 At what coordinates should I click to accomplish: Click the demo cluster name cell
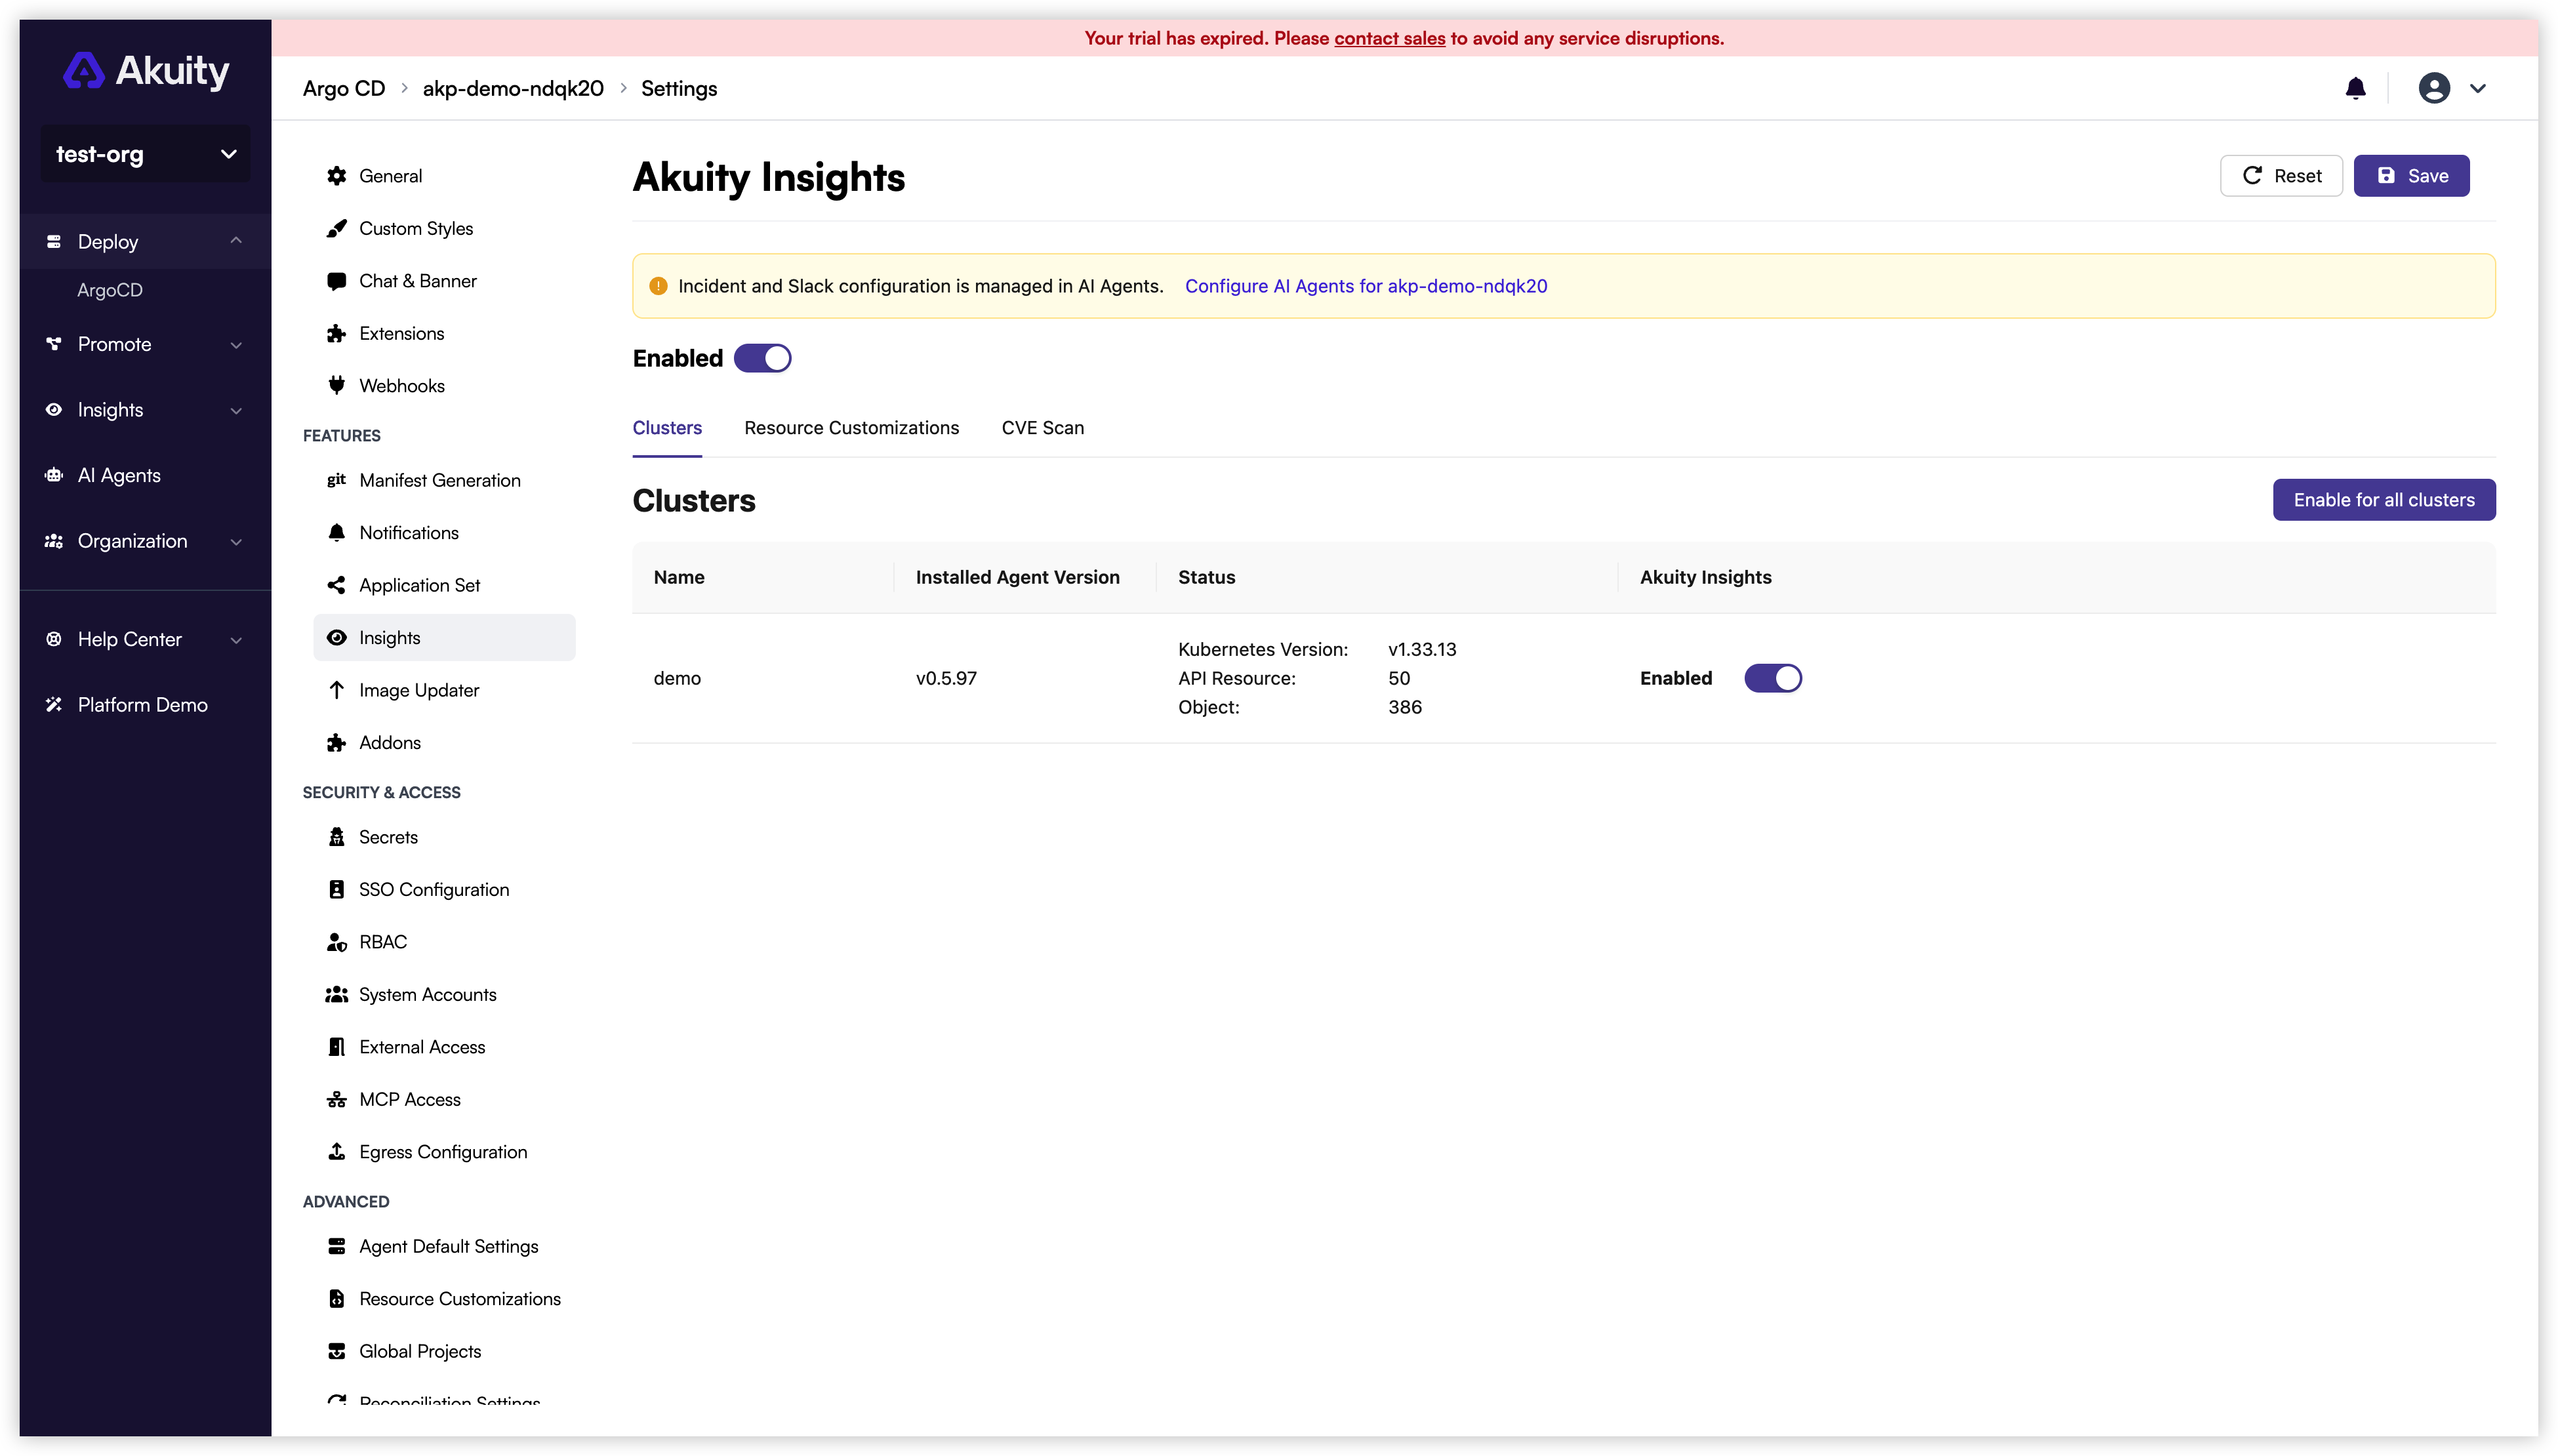[677, 678]
